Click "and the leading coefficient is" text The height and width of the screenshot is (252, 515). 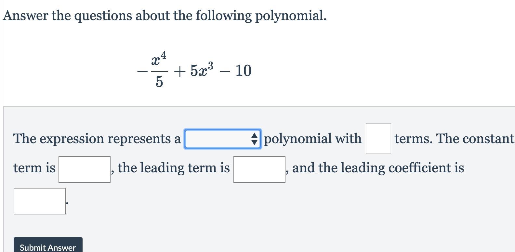coord(378,168)
